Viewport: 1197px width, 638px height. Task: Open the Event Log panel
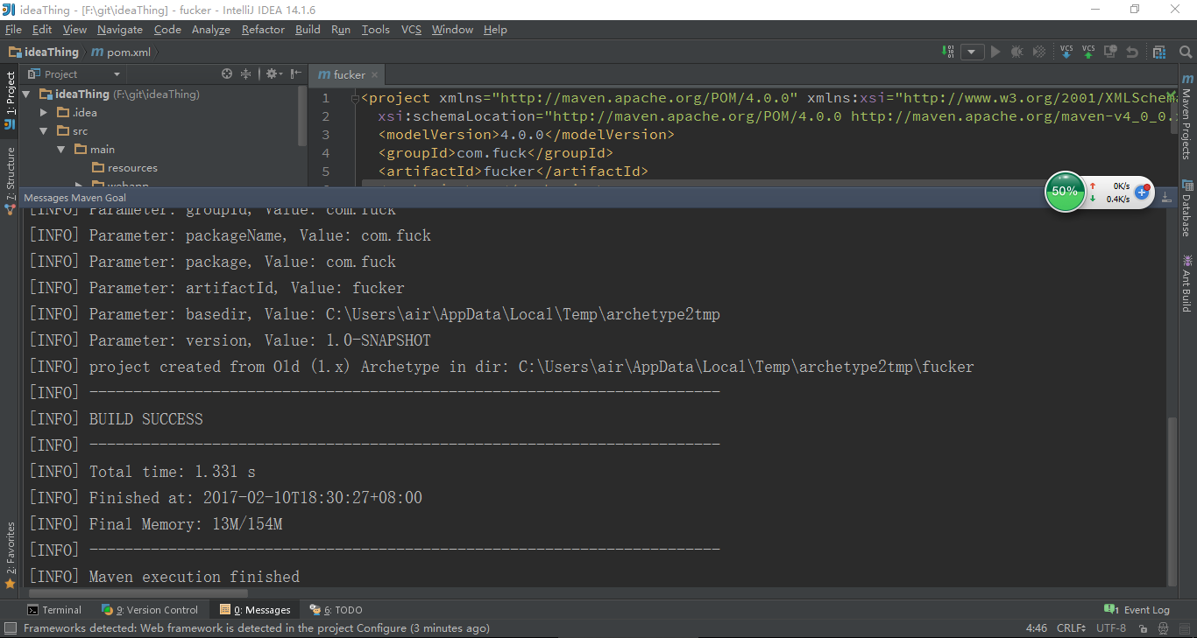coord(1137,610)
